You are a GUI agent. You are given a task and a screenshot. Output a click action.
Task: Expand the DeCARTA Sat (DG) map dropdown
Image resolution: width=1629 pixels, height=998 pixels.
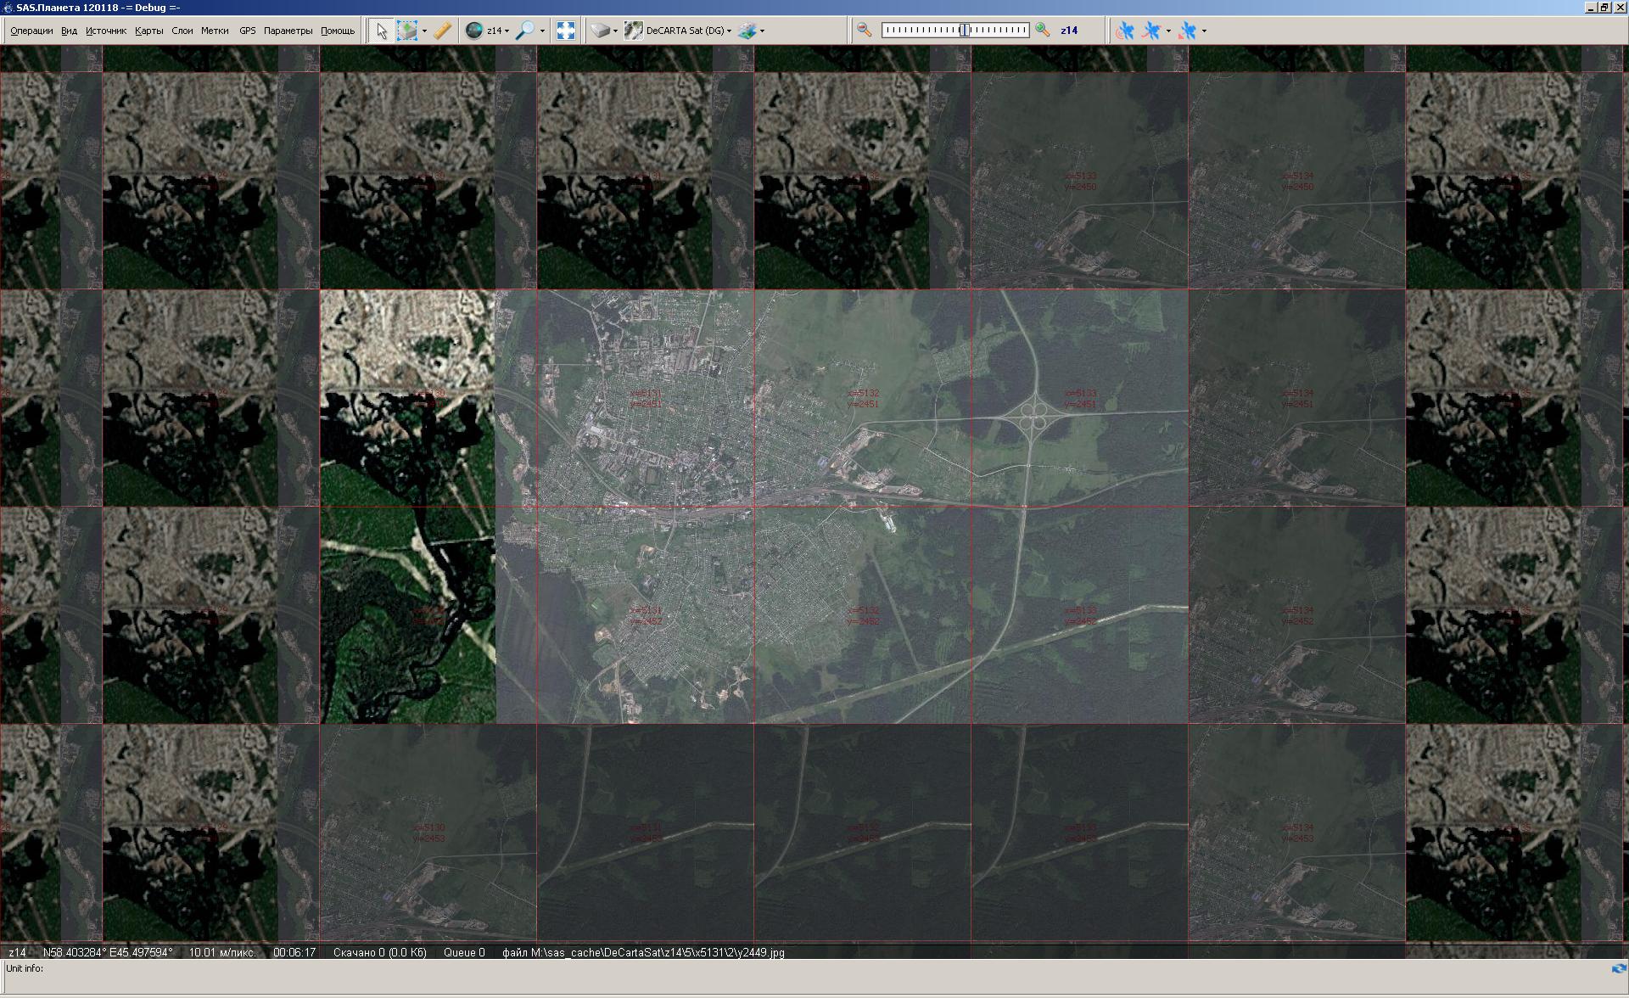[729, 31]
